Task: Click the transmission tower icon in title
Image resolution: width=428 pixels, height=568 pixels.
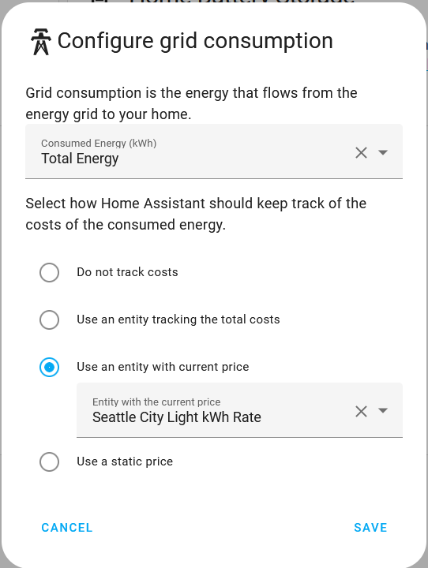Action: point(40,42)
